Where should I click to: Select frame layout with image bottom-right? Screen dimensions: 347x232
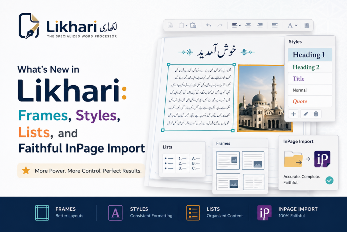(x=253, y=160)
